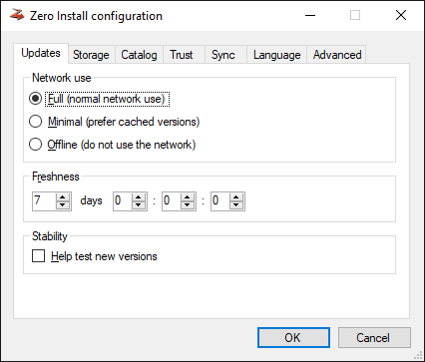Click the window resize grip at corner
Image resolution: width=425 pixels, height=362 pixels.
coord(417,355)
